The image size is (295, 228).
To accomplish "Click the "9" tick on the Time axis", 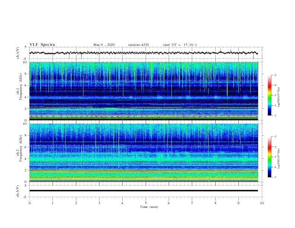I will 238,203.
